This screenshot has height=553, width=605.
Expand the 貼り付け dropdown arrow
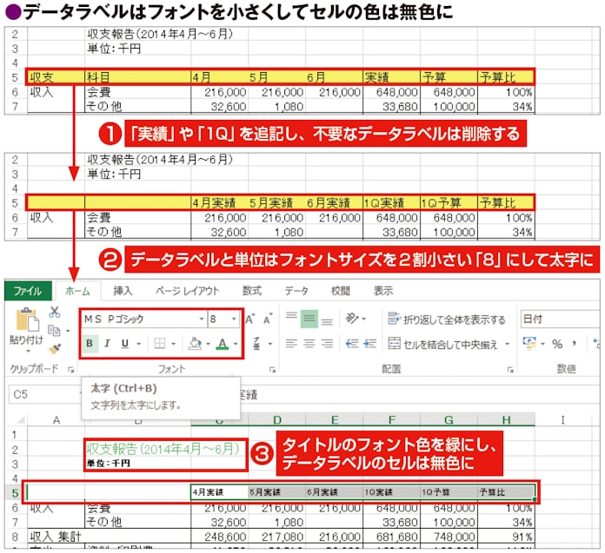[28, 352]
